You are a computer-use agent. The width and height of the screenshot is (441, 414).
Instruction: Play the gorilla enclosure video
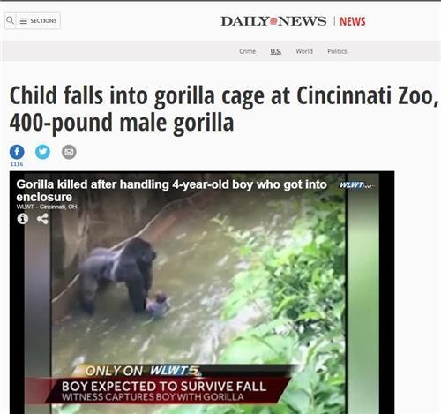pyautogui.click(x=202, y=292)
